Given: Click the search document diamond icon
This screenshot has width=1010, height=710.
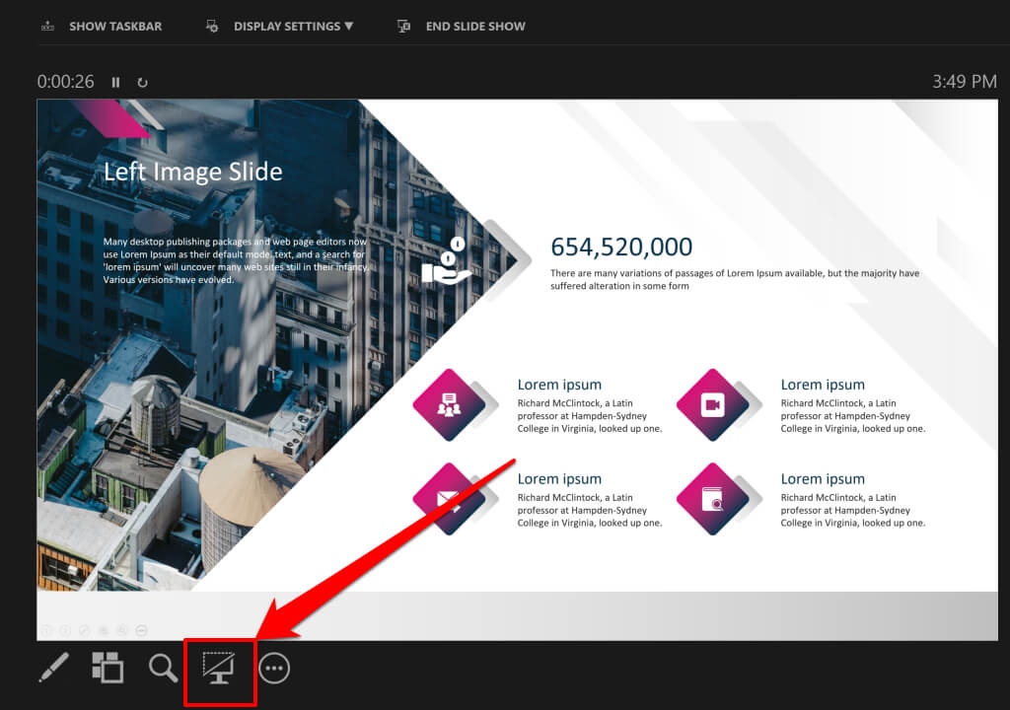Looking at the screenshot, I should point(712,499).
